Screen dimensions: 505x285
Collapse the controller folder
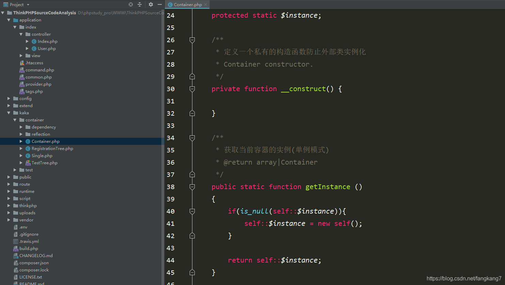pos(21,34)
